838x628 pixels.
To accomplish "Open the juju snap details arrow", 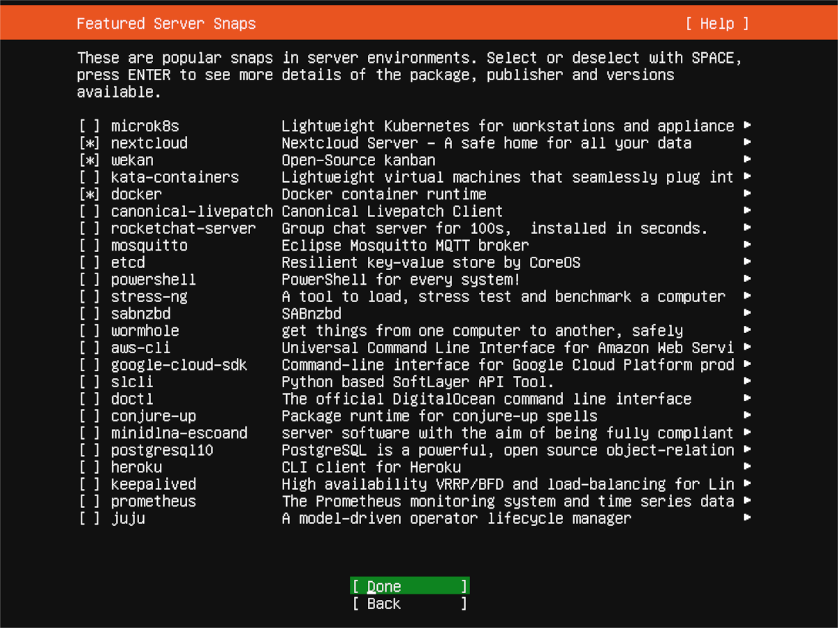I will pos(747,518).
